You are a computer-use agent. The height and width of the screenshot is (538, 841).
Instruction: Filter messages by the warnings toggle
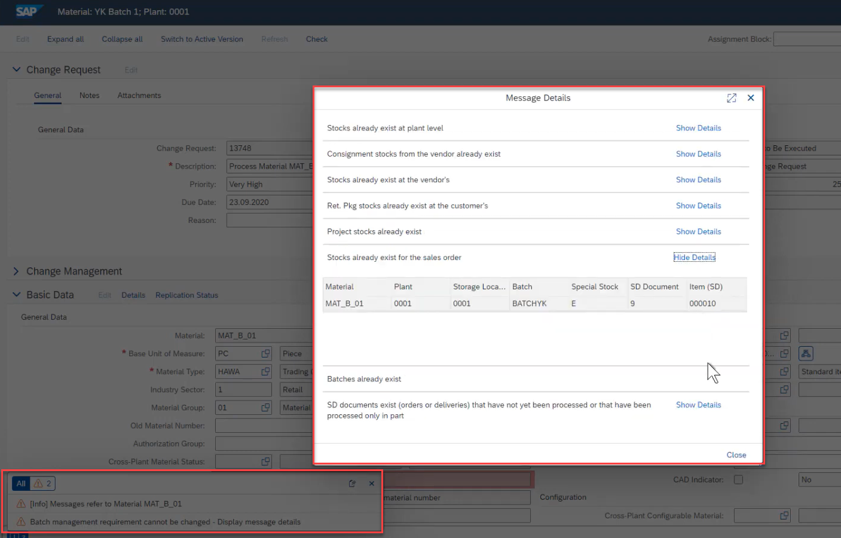click(42, 484)
